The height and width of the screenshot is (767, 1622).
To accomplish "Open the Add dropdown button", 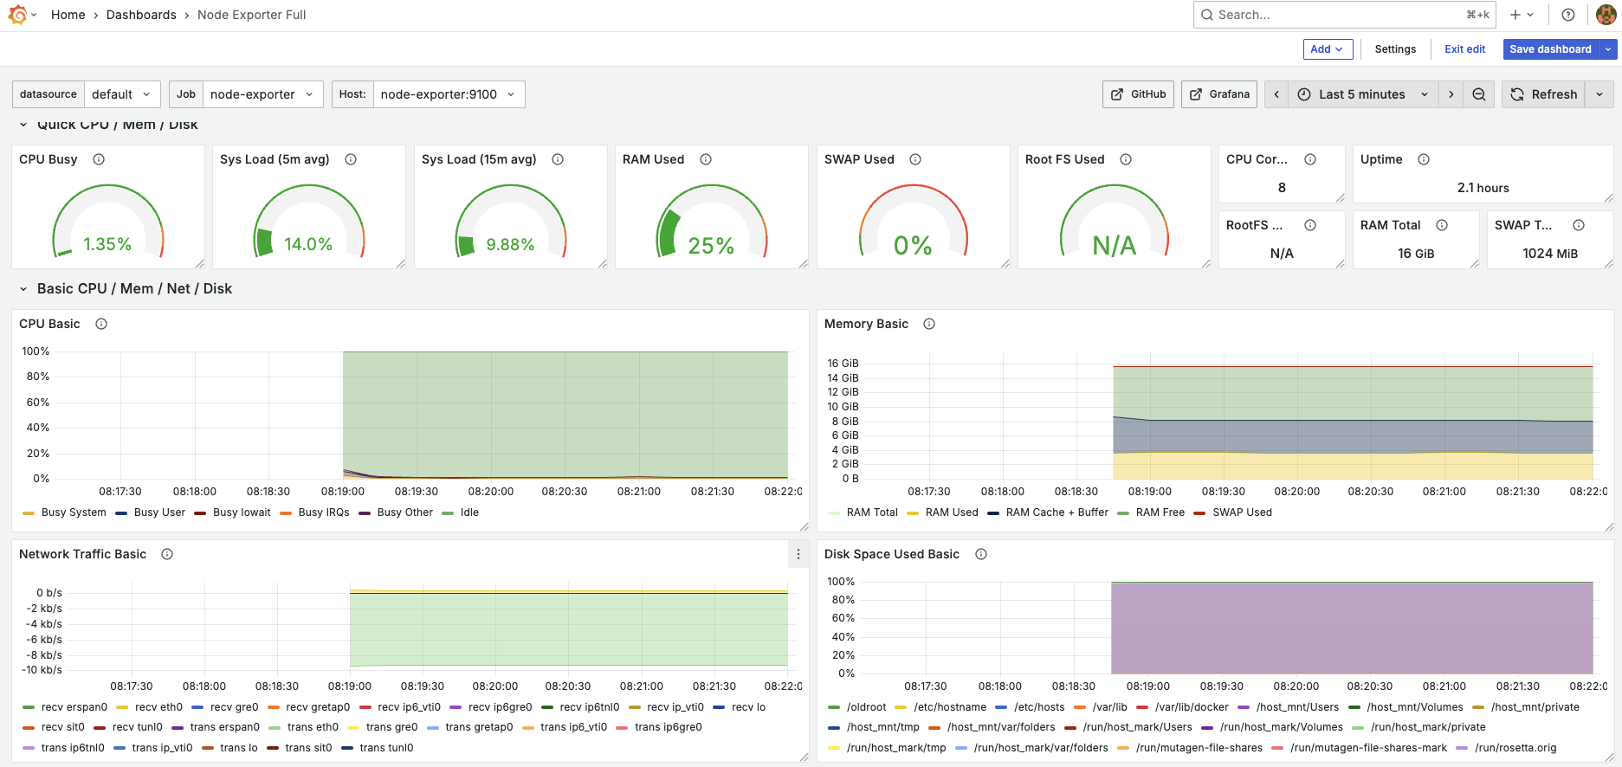I will 1328,49.
